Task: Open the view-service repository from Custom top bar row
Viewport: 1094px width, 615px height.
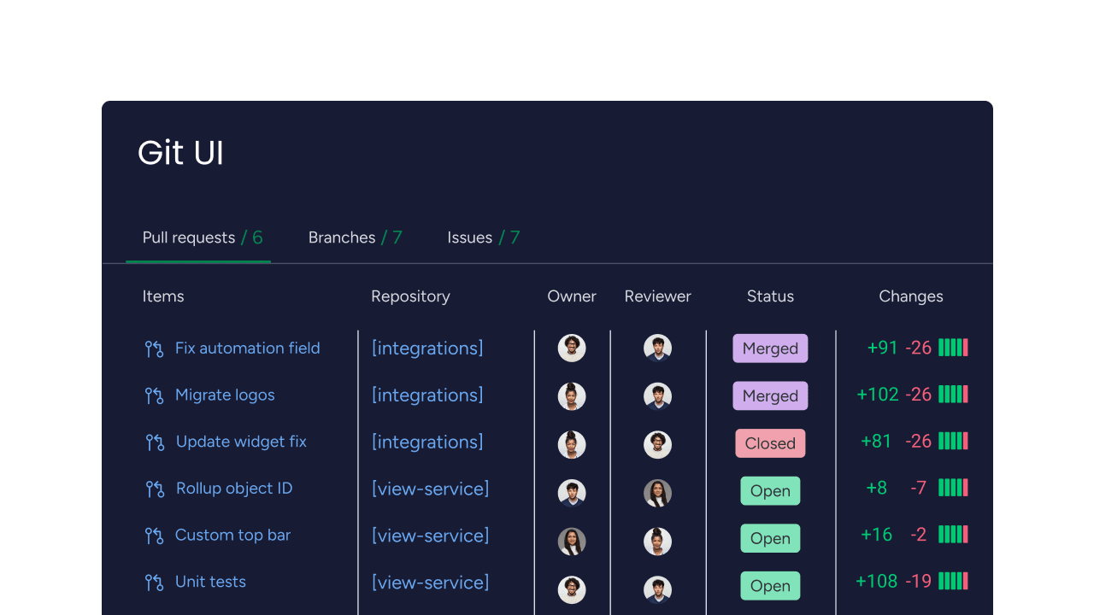Action: pyautogui.click(x=430, y=536)
